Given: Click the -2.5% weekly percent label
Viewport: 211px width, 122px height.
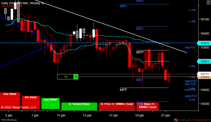Looking at the screenshot, I should point(192,100).
